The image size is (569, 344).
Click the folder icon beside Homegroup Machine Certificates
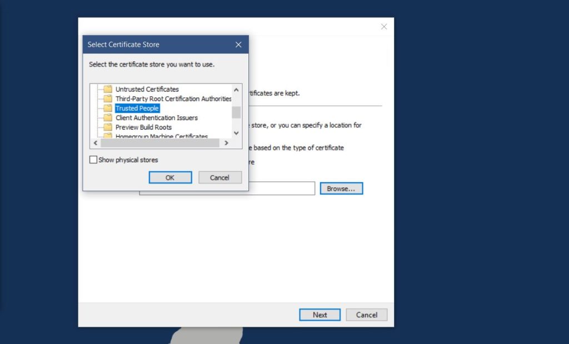pyautogui.click(x=108, y=135)
